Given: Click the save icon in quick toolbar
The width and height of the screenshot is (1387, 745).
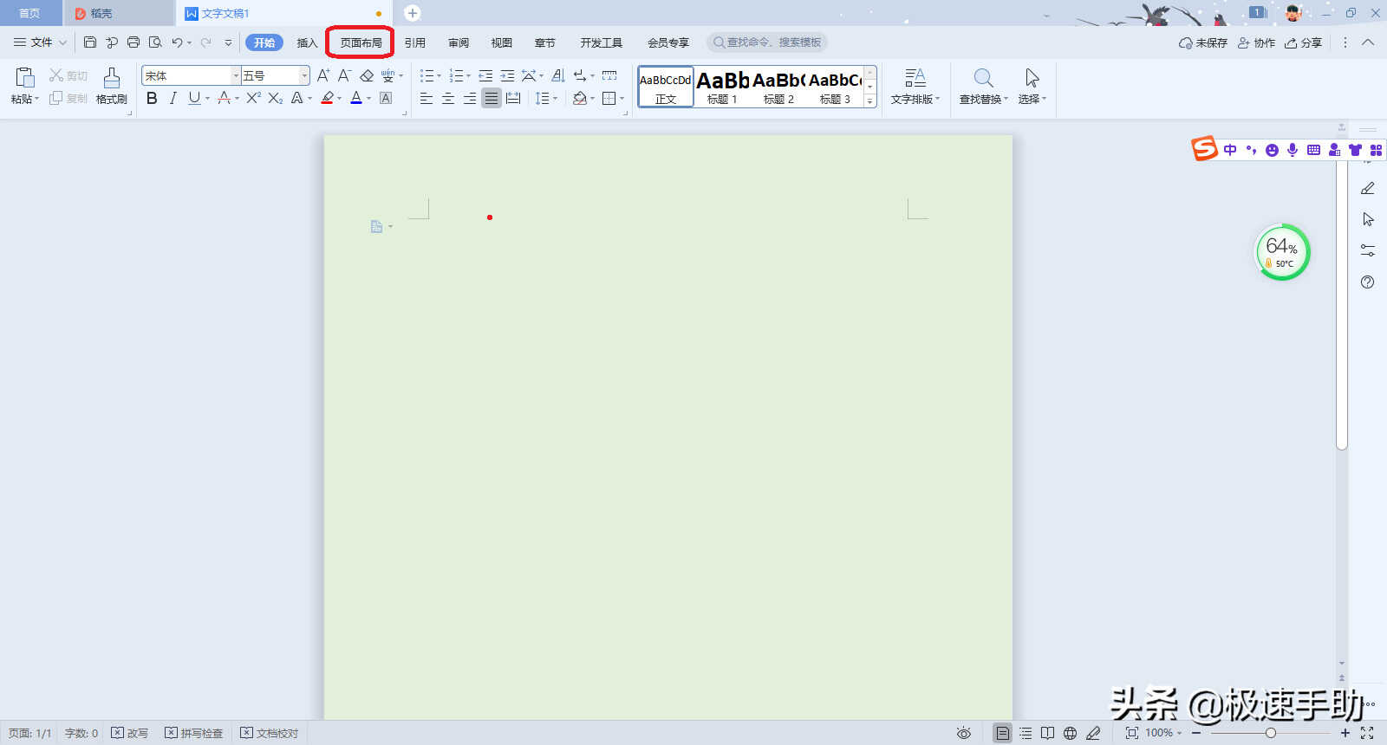Looking at the screenshot, I should point(90,42).
